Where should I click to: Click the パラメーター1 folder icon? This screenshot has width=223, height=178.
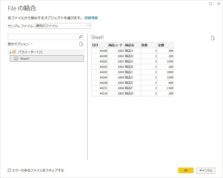pos(14,52)
